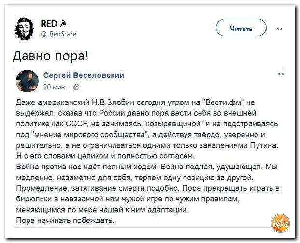The image size is (300, 243).
Task: Click the line starting бирюльки в навязанной
Action: click(x=128, y=199)
